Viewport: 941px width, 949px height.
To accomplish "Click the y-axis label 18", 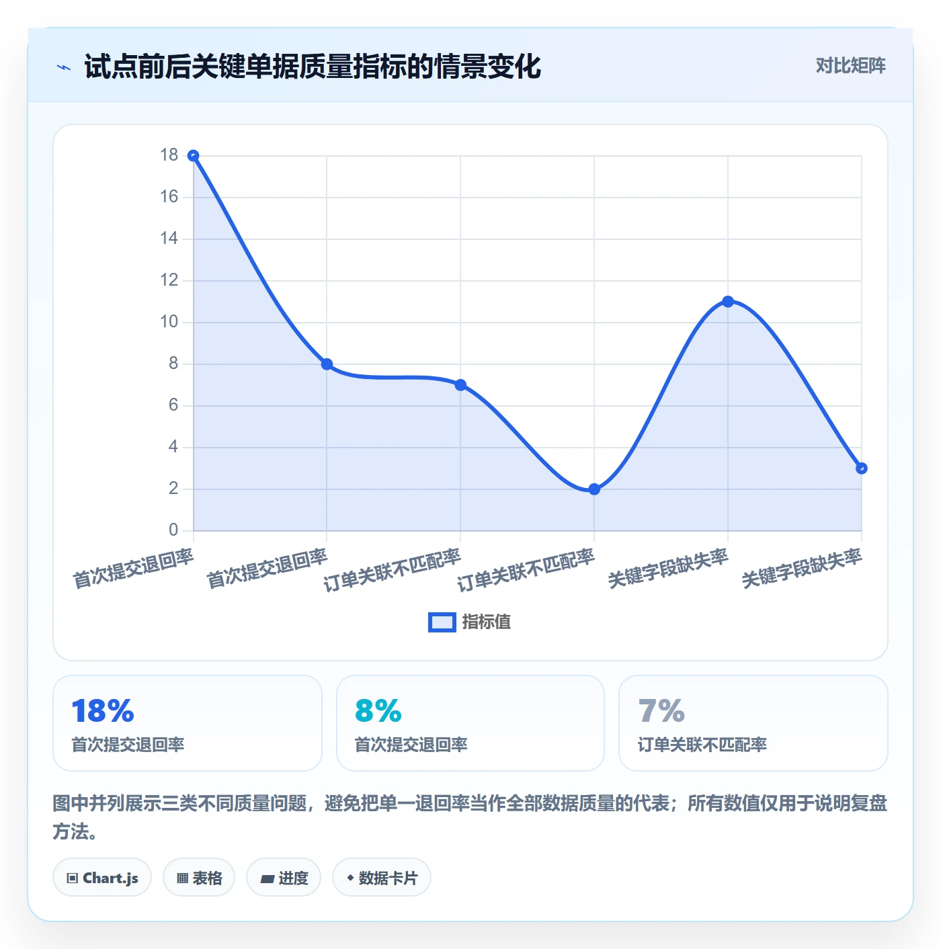I will 169,155.
